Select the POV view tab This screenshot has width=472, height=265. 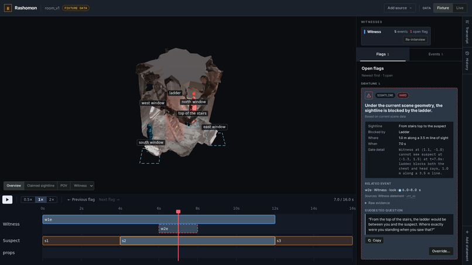pyautogui.click(x=64, y=185)
